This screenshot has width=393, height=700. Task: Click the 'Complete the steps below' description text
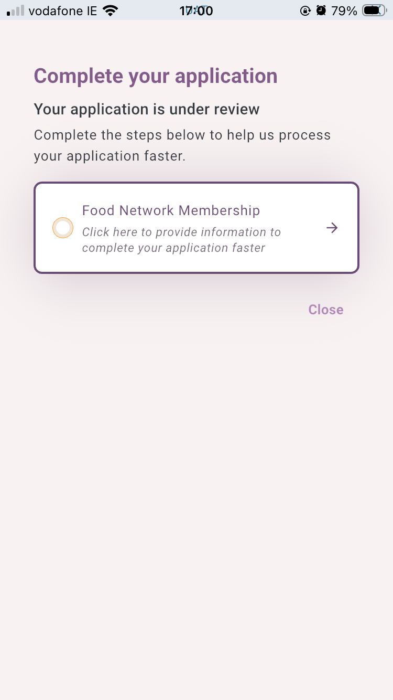pyautogui.click(x=182, y=145)
